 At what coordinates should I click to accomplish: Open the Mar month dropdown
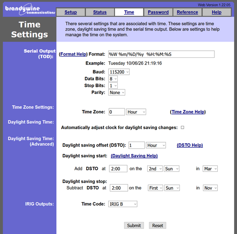click(210, 169)
